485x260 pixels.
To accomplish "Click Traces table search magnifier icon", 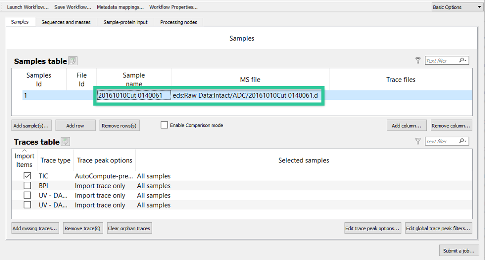I will tap(463, 141).
